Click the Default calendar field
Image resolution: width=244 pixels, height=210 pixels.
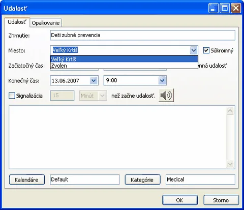tap(85, 179)
